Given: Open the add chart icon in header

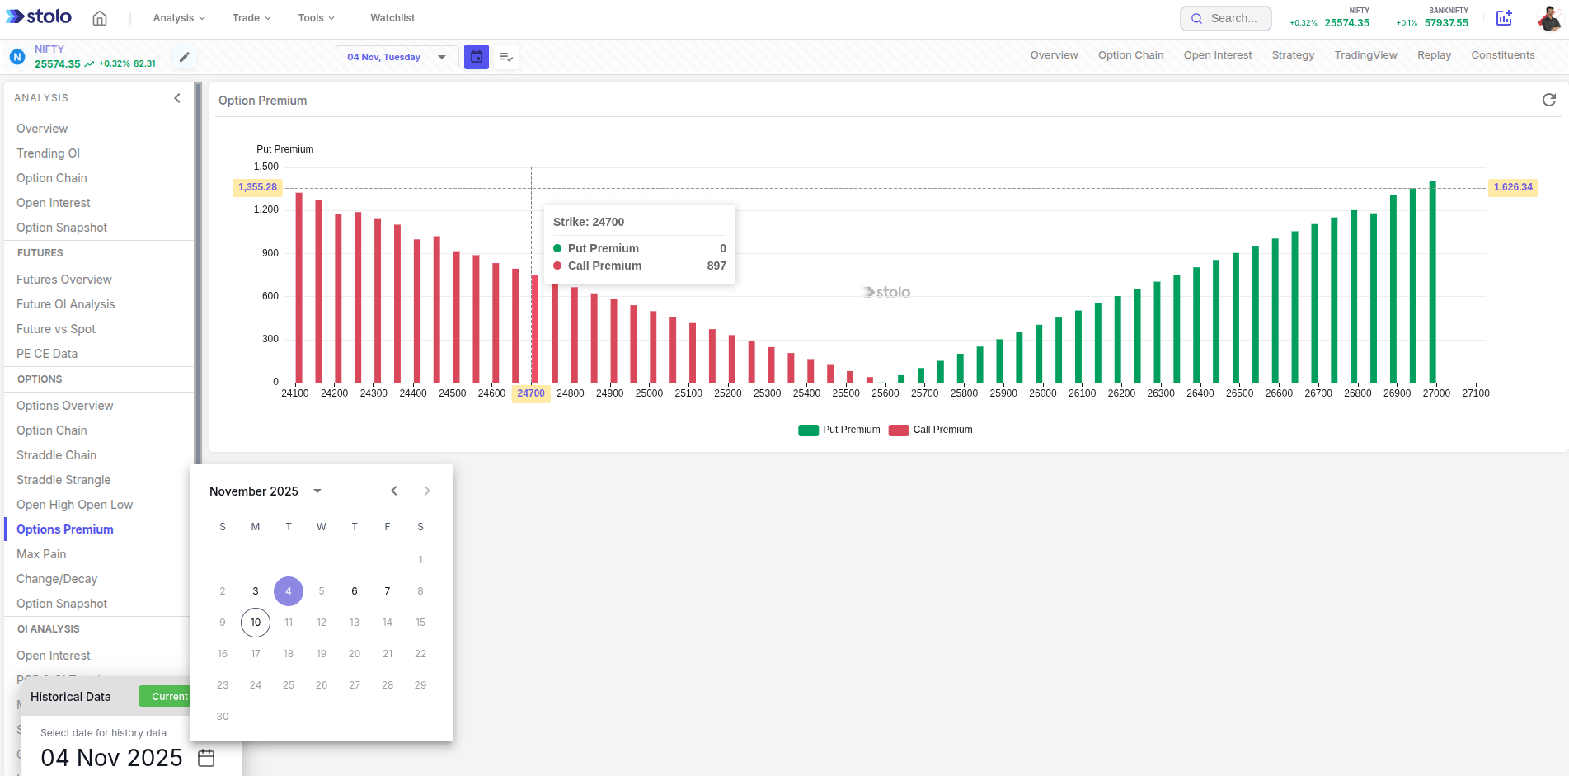Looking at the screenshot, I should pyautogui.click(x=1504, y=17).
